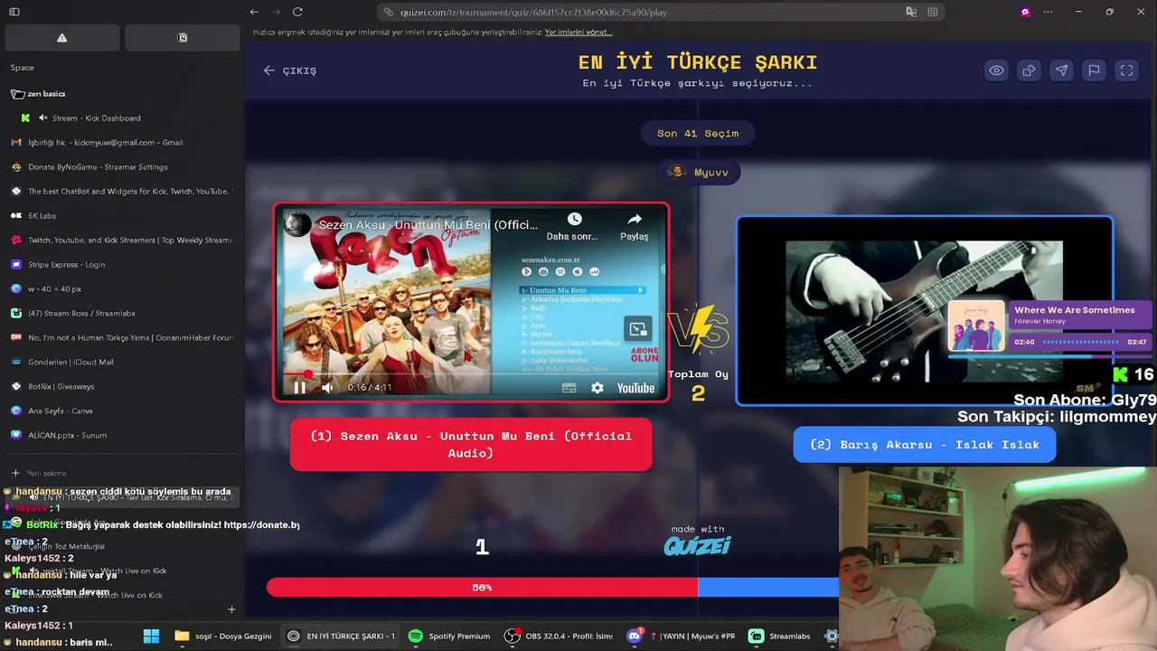Vote for (1) Sezen Aksu - Unuttun Mu Beni
The image size is (1157, 651).
point(471,444)
